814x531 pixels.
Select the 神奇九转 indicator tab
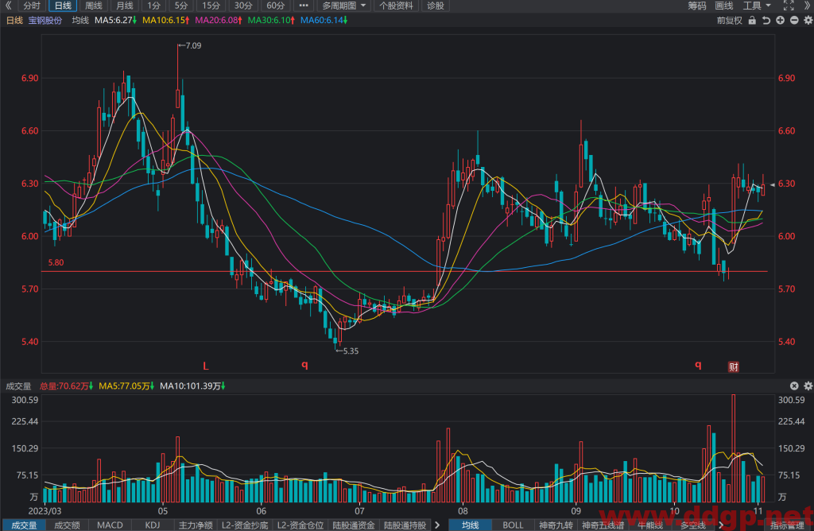point(556,525)
